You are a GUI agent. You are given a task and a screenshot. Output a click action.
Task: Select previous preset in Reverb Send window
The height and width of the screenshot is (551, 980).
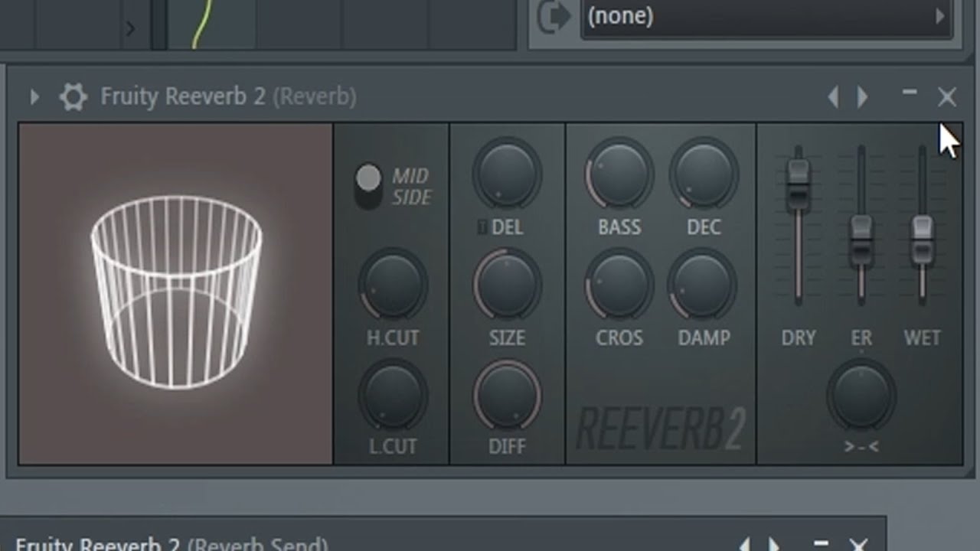coord(744,544)
